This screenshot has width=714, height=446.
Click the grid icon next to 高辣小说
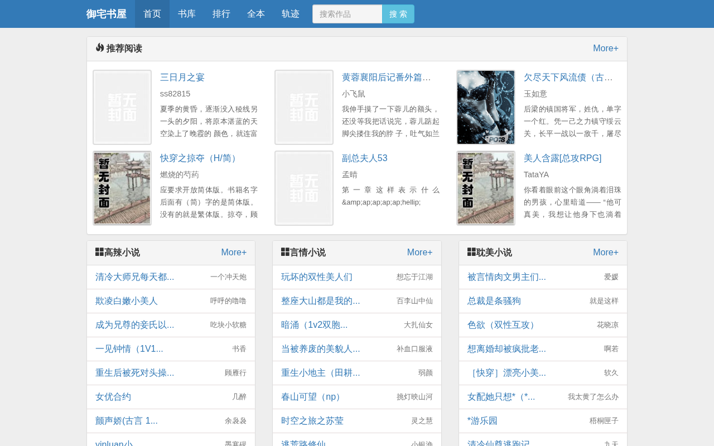tap(99, 252)
